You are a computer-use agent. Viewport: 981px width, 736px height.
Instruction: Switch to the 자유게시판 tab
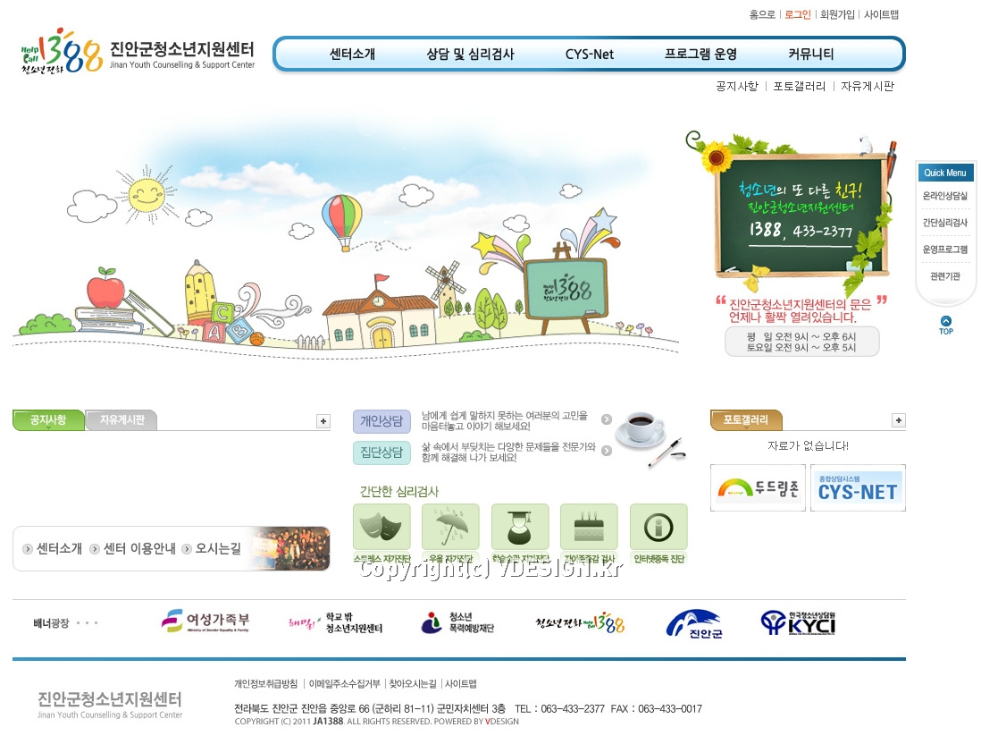(122, 419)
